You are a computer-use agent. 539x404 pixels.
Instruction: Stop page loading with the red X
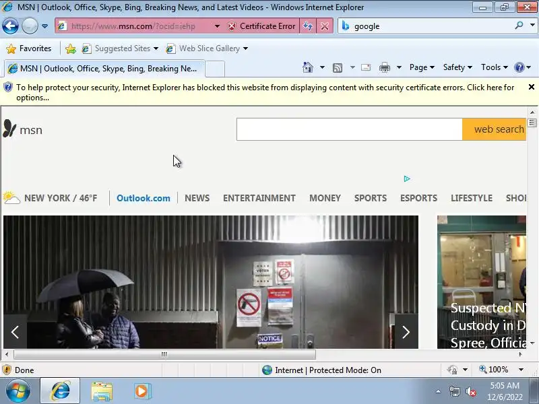(325, 26)
